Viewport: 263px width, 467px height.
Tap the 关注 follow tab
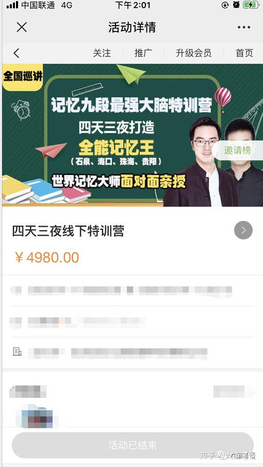coord(102,53)
